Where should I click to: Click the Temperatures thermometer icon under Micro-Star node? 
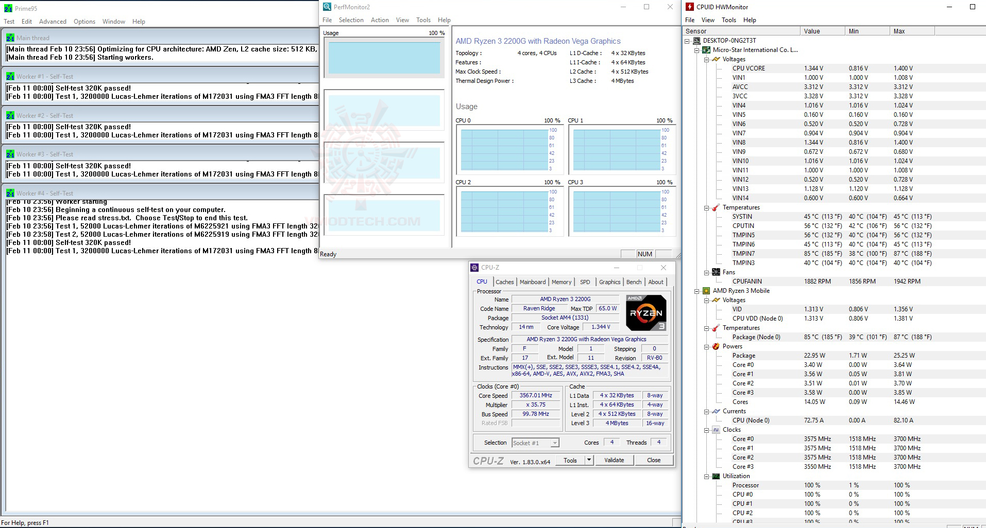coord(716,207)
